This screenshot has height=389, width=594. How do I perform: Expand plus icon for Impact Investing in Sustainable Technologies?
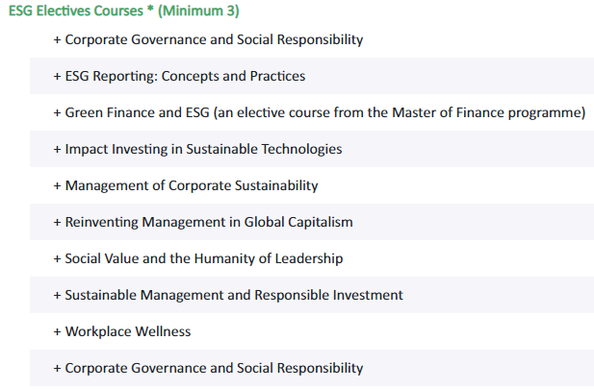click(57, 149)
